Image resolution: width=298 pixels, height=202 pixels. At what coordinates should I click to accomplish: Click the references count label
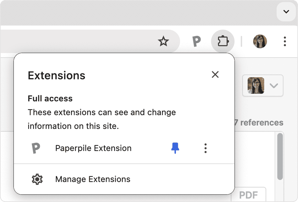point(259,123)
